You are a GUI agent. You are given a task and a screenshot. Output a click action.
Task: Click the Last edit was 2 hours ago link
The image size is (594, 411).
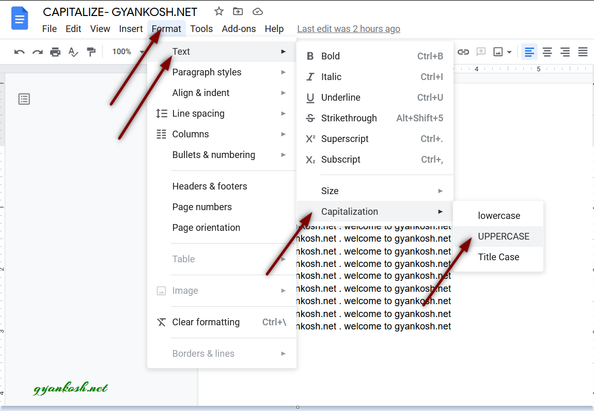[349, 29]
